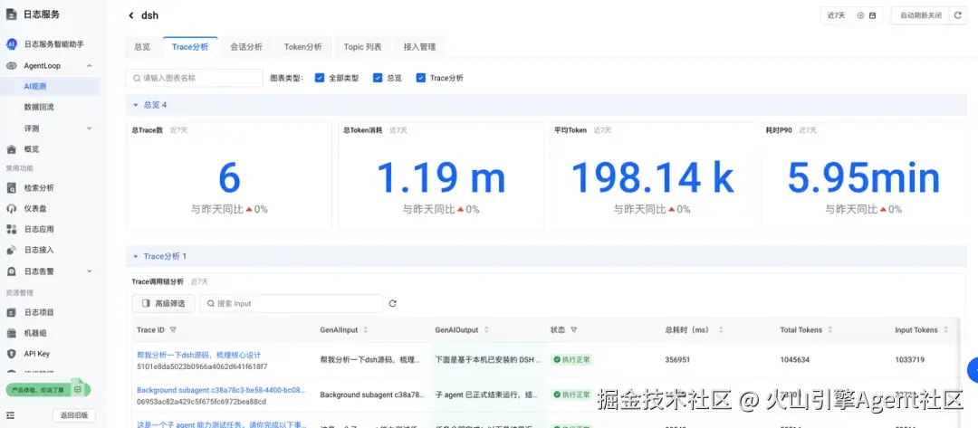978x428 pixels.
Task: Open the 仪表盘 dashboard icon
Action: pyautogui.click(x=11, y=208)
